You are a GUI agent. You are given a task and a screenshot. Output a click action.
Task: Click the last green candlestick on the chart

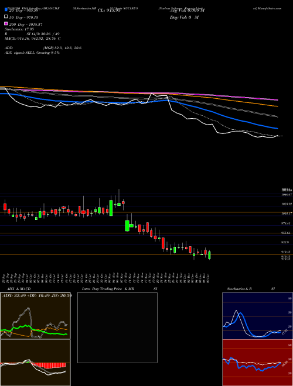[209, 255]
